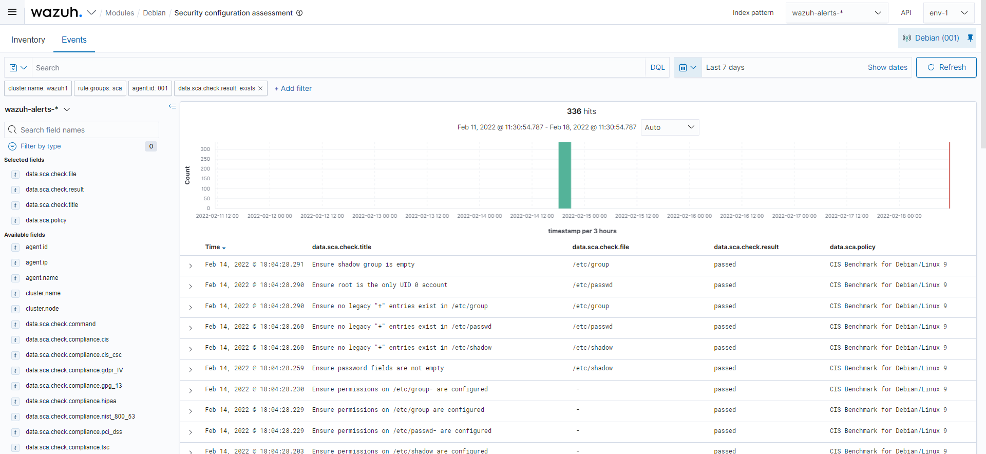This screenshot has height=454, width=986.
Task: Select cluster.node available field
Action: pos(42,309)
